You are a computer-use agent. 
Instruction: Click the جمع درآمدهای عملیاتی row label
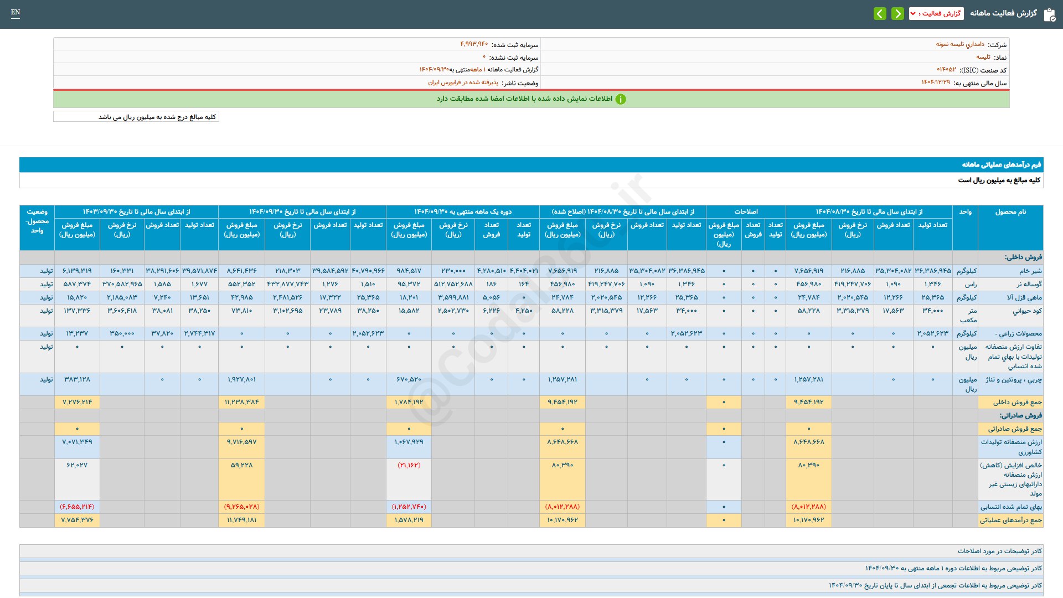click(x=1010, y=520)
